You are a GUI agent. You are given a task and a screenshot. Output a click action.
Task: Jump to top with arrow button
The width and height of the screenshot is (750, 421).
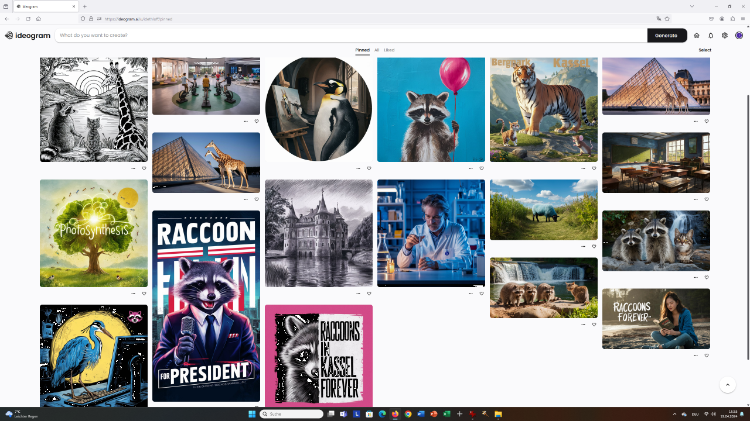pos(728,385)
